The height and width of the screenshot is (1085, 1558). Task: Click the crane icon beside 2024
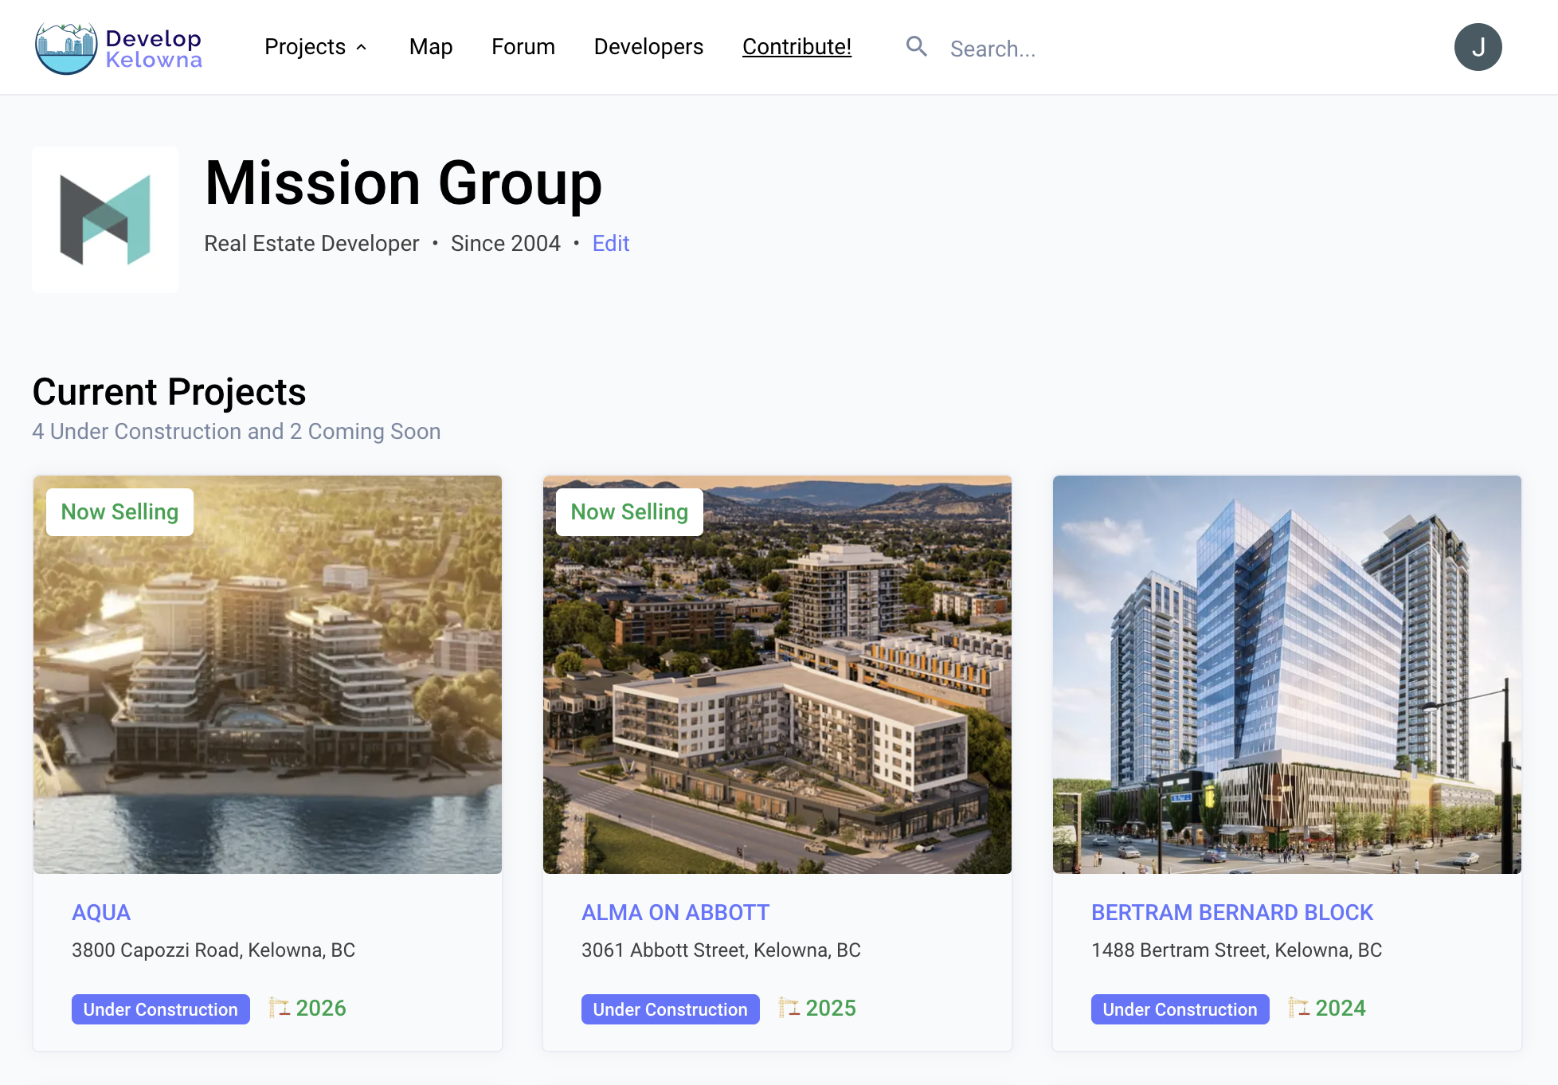[1298, 1008]
